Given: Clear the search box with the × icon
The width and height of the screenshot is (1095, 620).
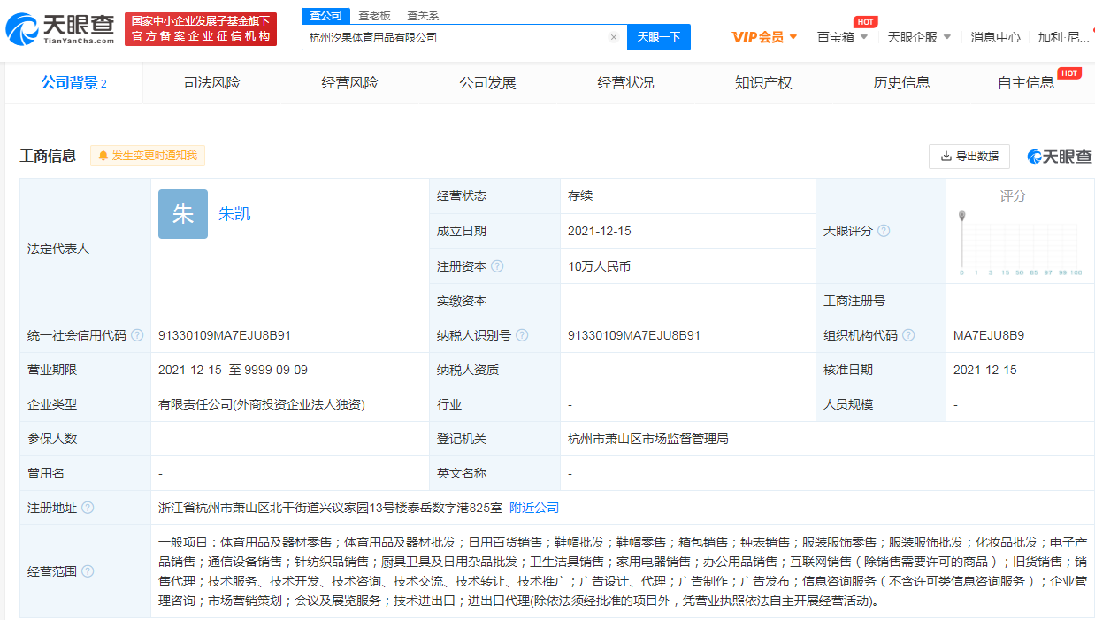Looking at the screenshot, I should 614,36.
